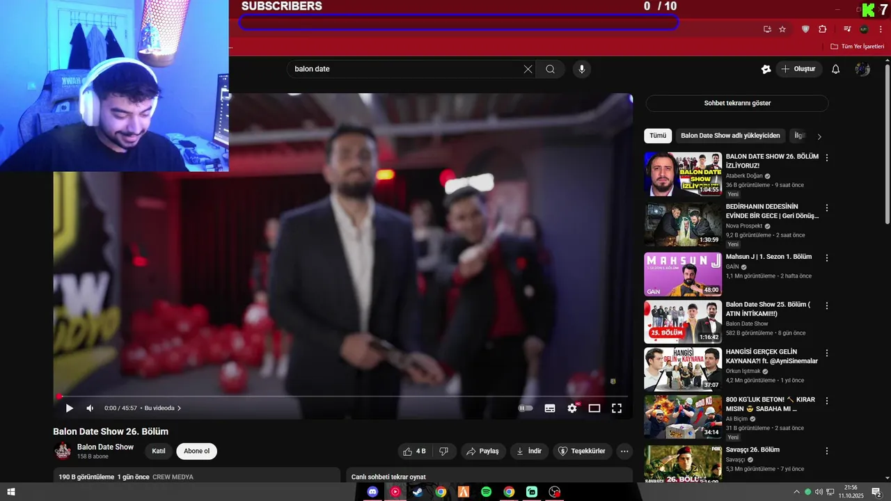Dislike the video with thumbs down
891x501 pixels.
[x=444, y=451]
